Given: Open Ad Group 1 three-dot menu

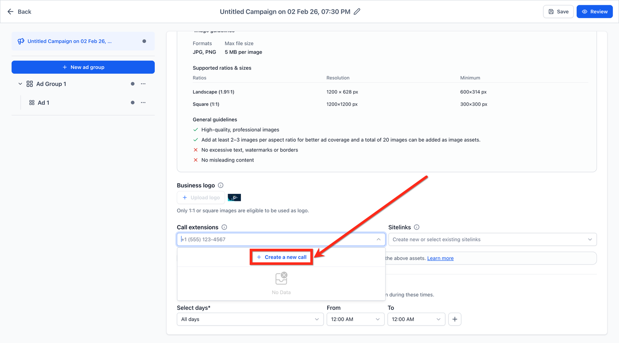Looking at the screenshot, I should pos(143,84).
